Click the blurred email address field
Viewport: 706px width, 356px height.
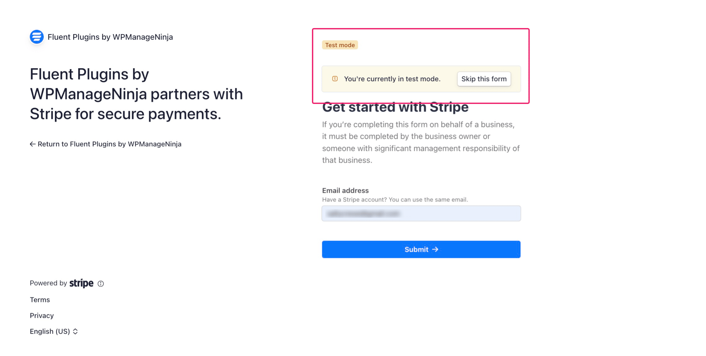tap(421, 213)
